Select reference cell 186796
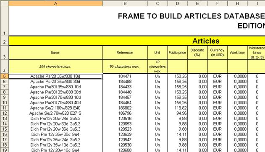 coord(125,113)
